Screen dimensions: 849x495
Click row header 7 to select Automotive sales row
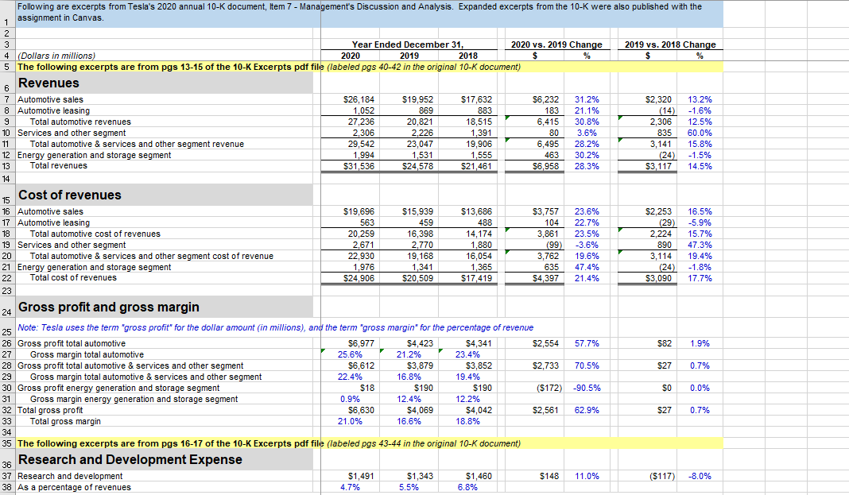(6, 99)
